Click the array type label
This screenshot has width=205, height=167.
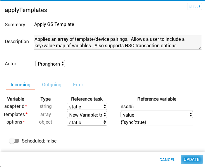click(x=46, y=114)
